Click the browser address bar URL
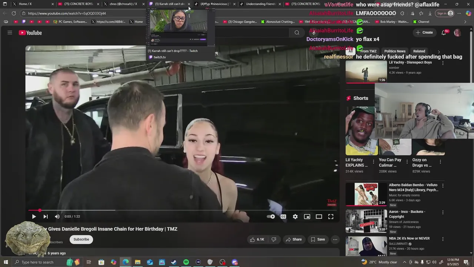474x267 pixels. tap(67, 13)
